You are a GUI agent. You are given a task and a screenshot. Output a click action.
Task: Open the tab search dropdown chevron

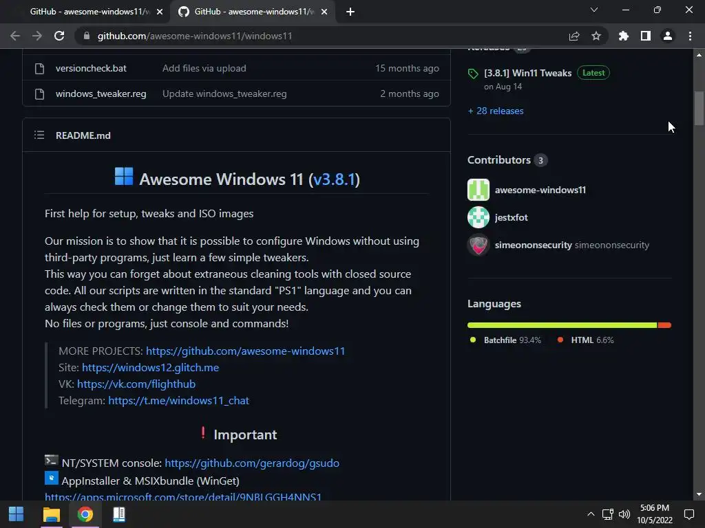(594, 10)
